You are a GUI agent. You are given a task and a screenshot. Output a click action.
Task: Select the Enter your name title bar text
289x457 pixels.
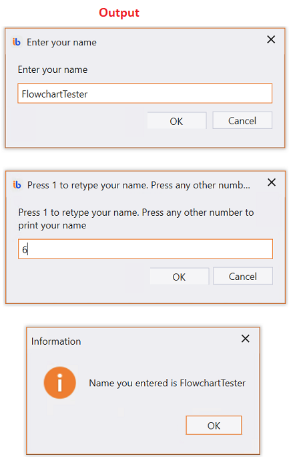[x=61, y=42]
